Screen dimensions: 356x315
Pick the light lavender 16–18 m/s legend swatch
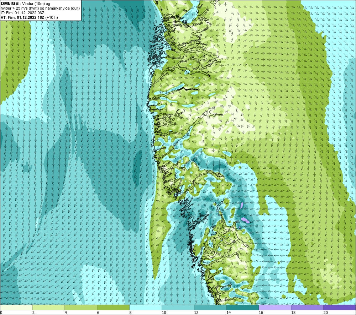(275, 308)
